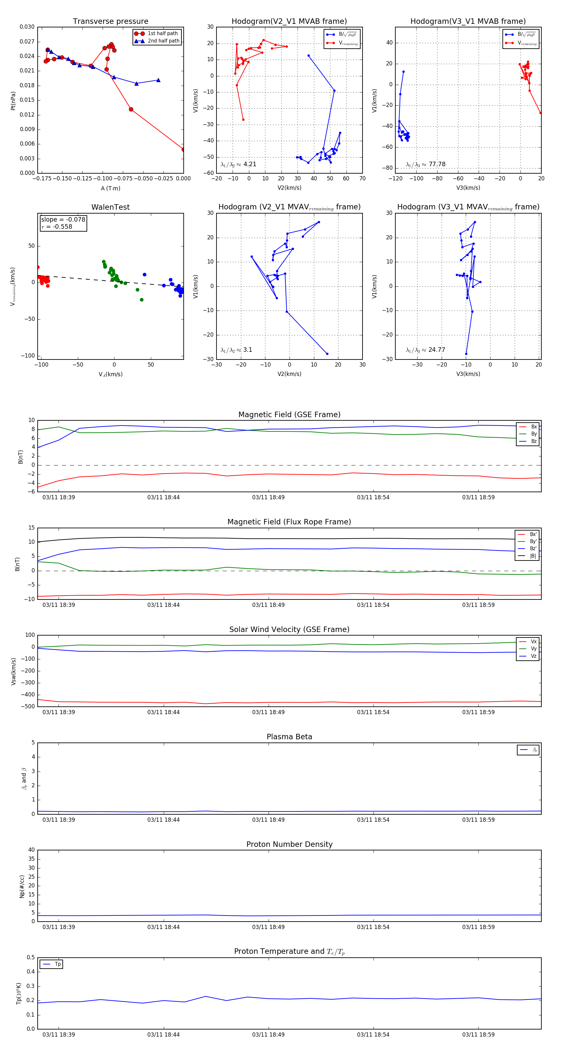Click the 'Hodogram(V3_V1 MVAB frame)' title

click(x=468, y=22)
